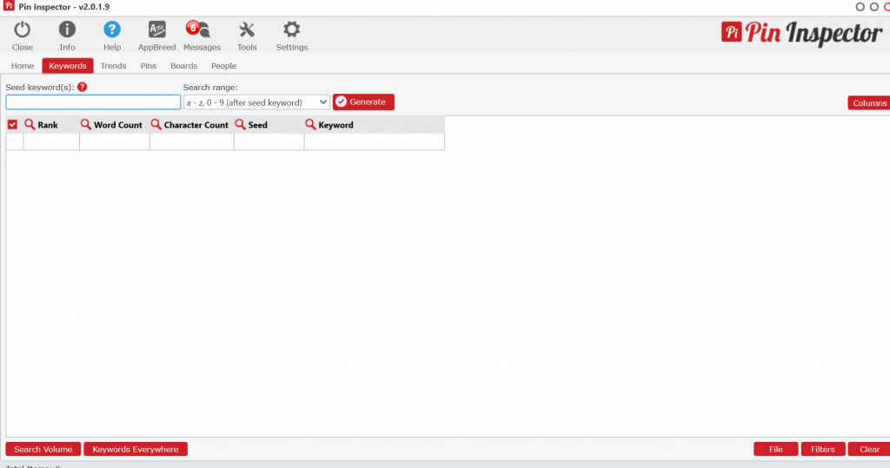Launch the AppBreed toolbar icon
890x468 pixels.
coord(157,31)
